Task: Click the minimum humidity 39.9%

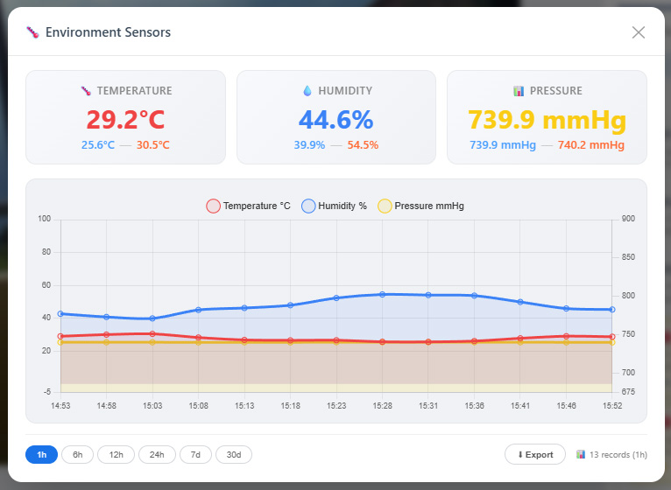Action: coord(309,145)
